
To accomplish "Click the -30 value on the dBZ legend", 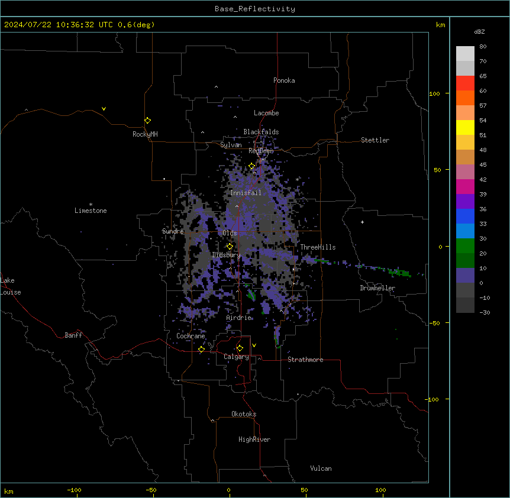I will tap(485, 312).
